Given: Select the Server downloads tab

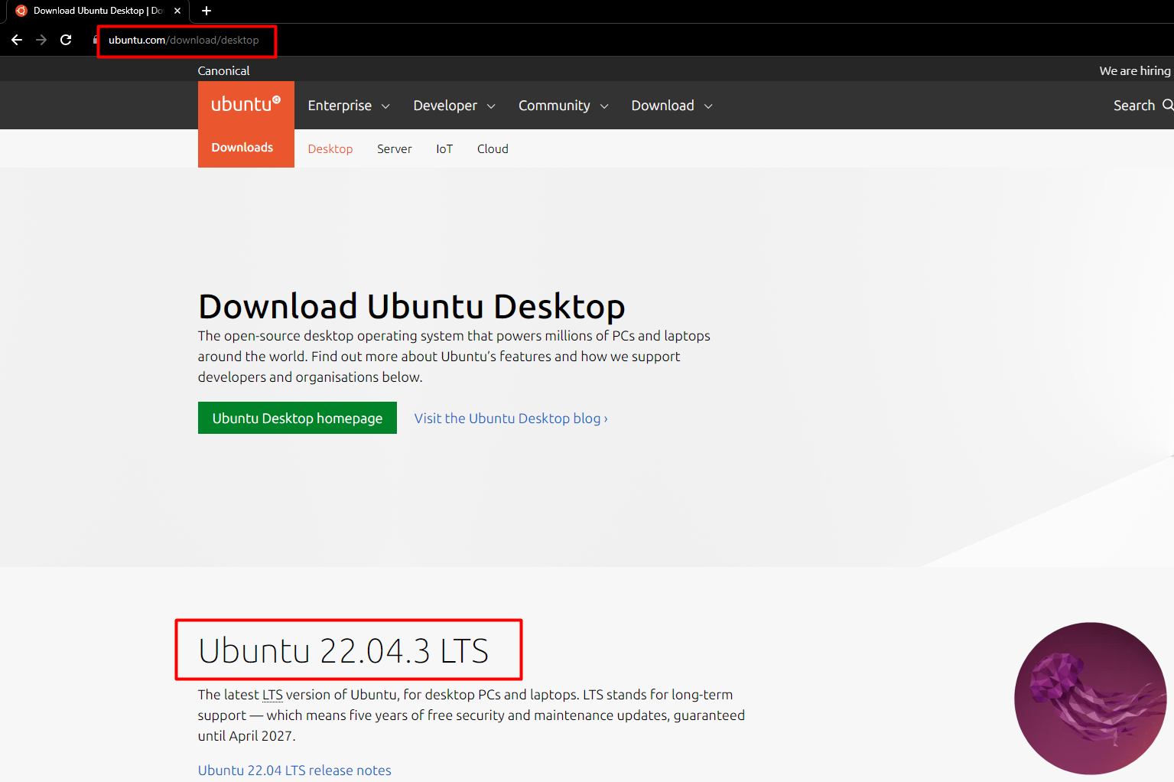Looking at the screenshot, I should click(394, 149).
